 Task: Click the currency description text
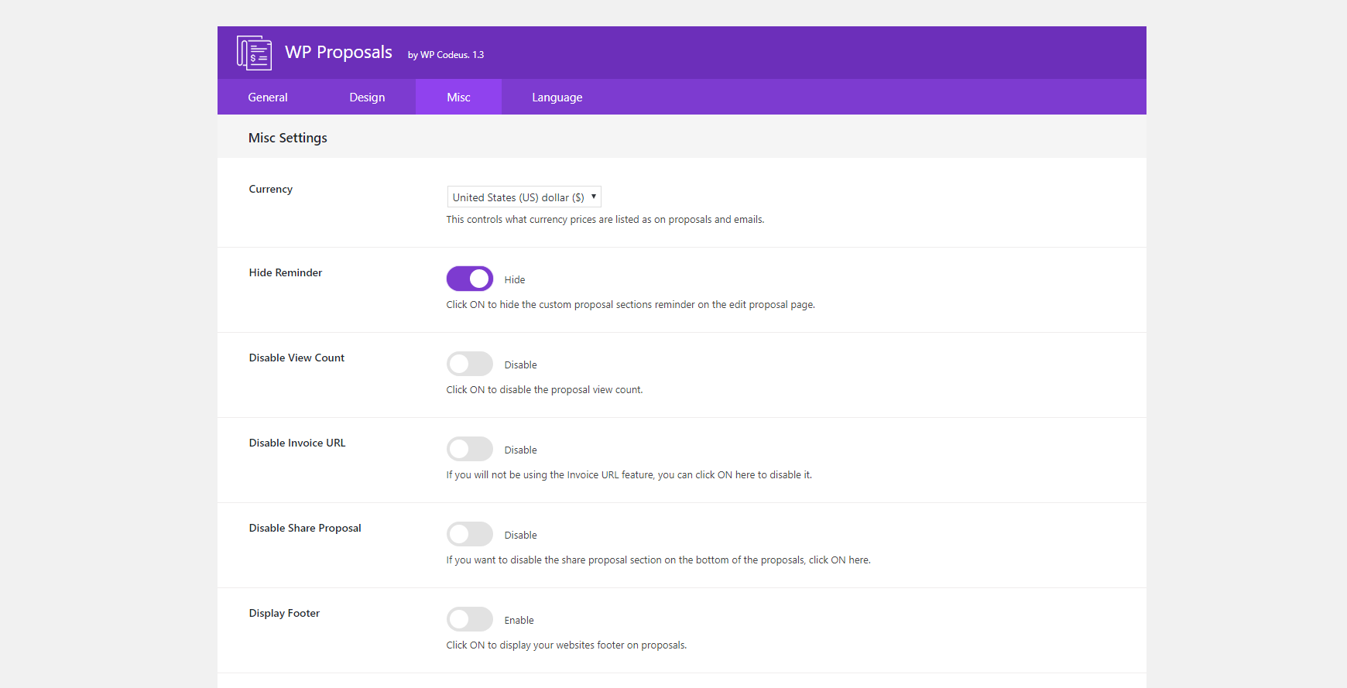pyautogui.click(x=605, y=220)
